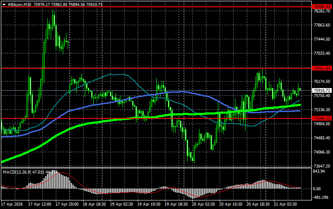The image size is (333, 209).
Task: Click the 19 Apr 10:30 time label
Action: tap(149, 204)
